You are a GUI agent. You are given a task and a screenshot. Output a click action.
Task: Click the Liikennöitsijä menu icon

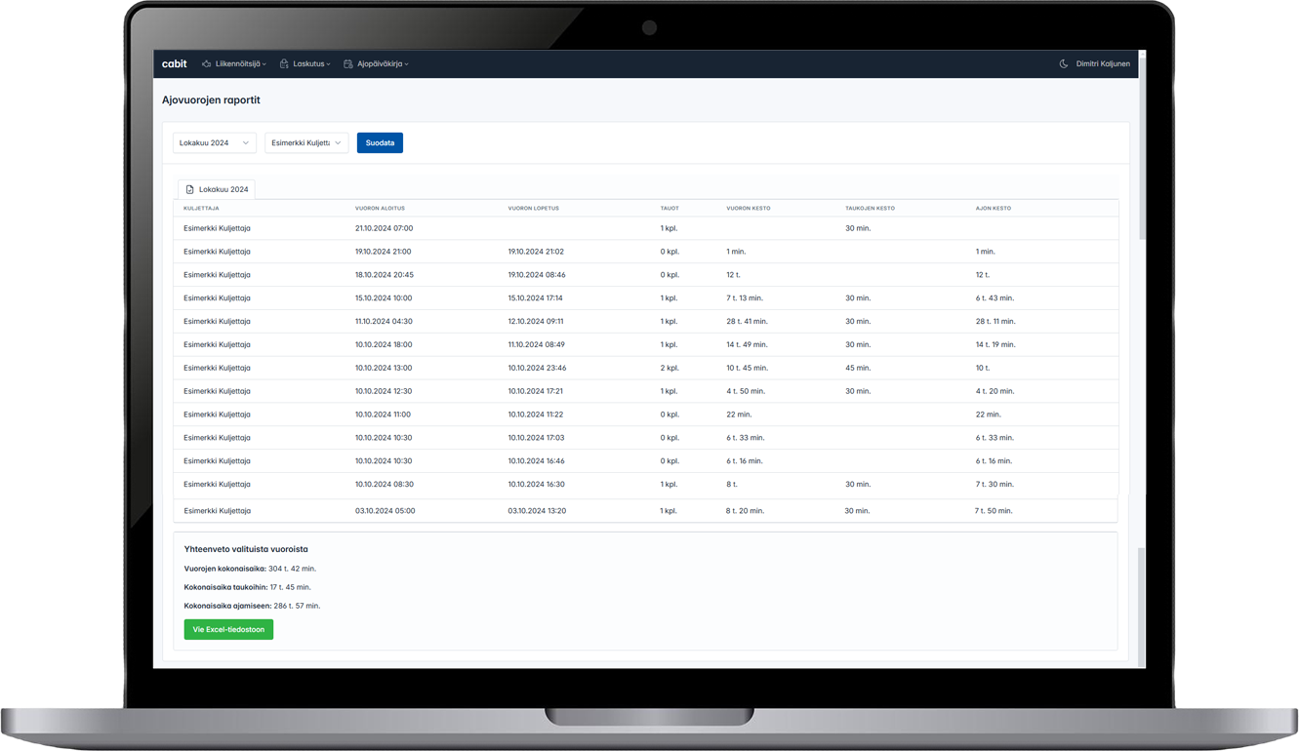click(x=206, y=64)
